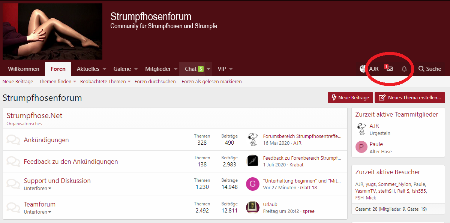
Task: Open the Chat tab
Action: 191,69
